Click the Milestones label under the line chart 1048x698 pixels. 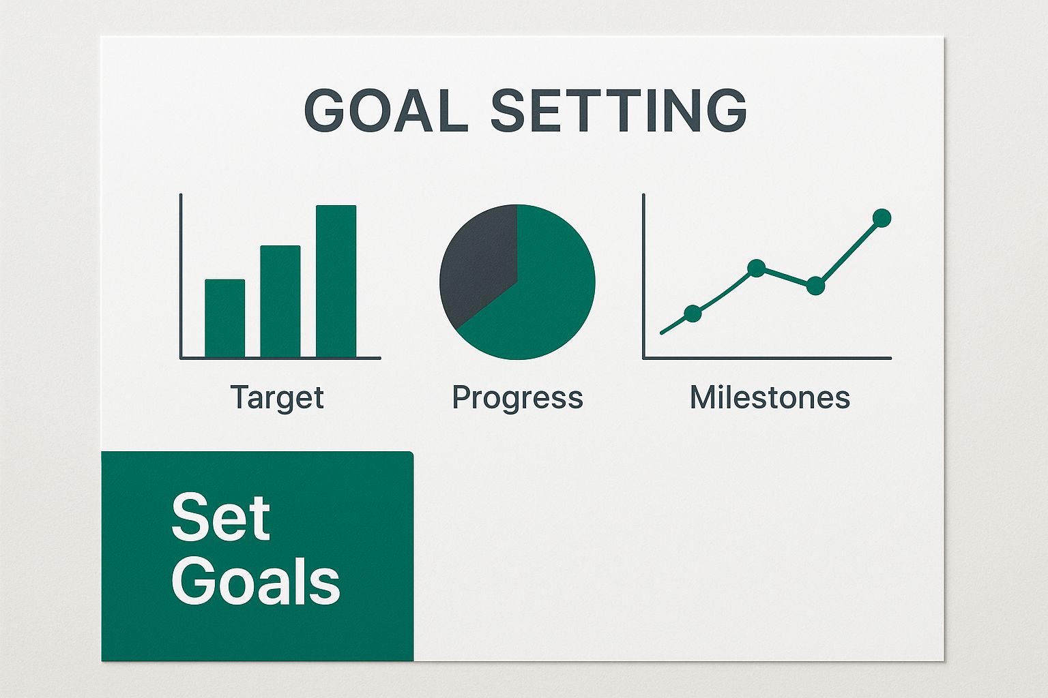click(770, 397)
